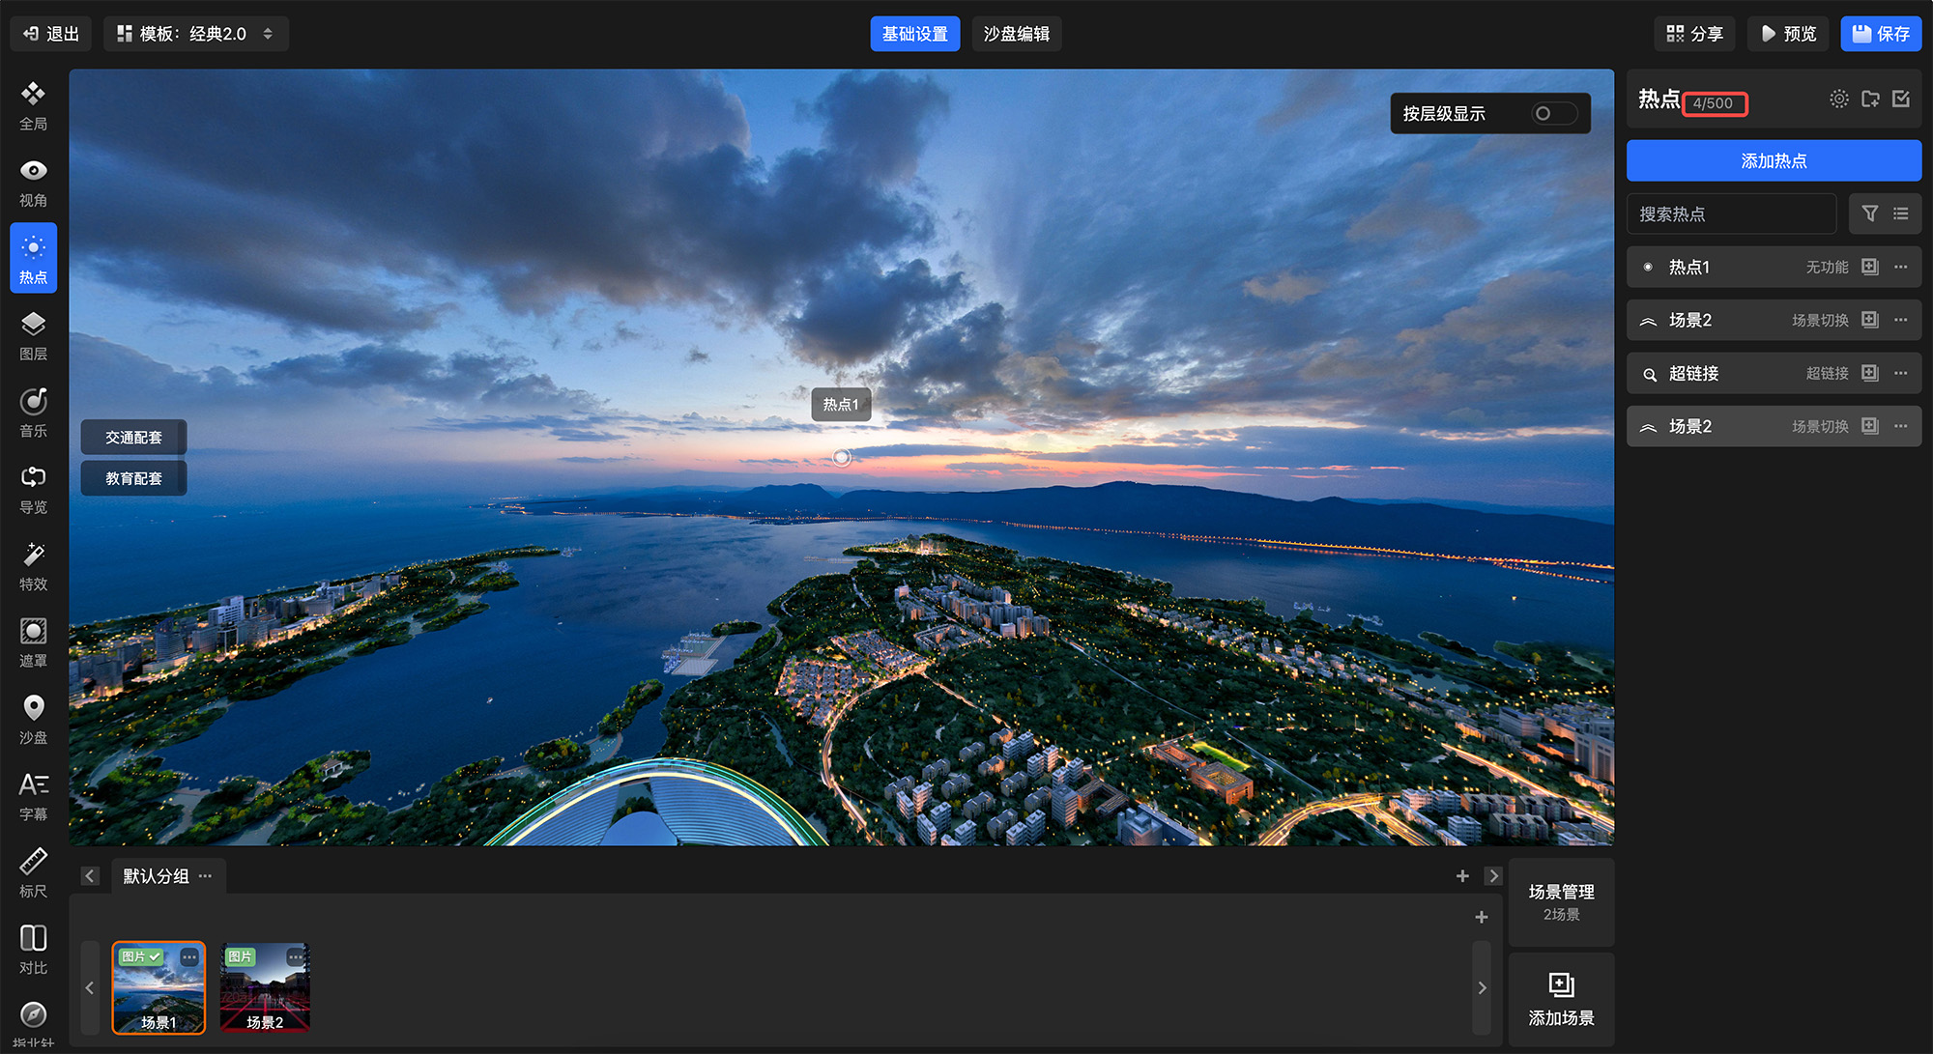Click the filter funnel icon beside search
The image size is (1933, 1054).
[1869, 214]
